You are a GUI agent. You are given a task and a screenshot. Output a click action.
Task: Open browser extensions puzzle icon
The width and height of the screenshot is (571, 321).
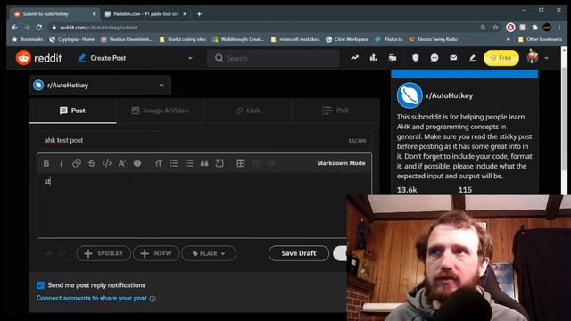[x=534, y=28]
